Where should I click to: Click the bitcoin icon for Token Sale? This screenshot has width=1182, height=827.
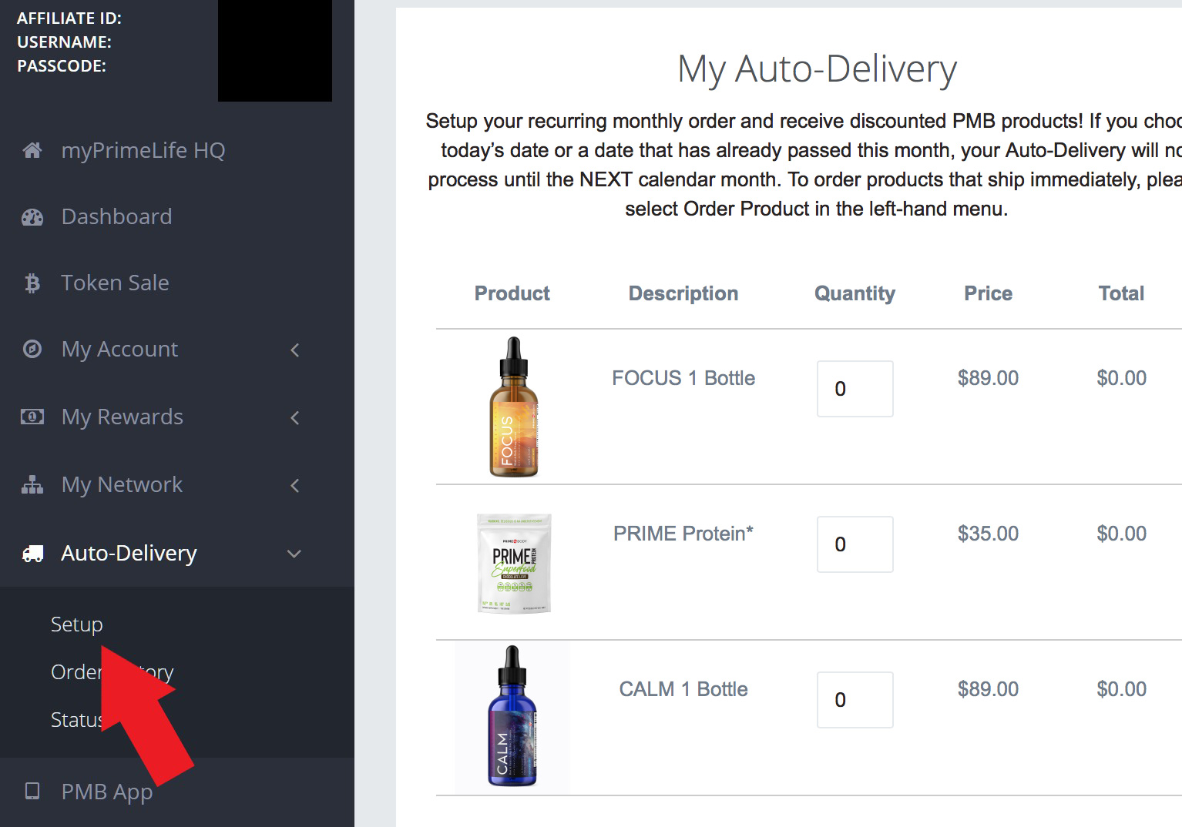(32, 283)
